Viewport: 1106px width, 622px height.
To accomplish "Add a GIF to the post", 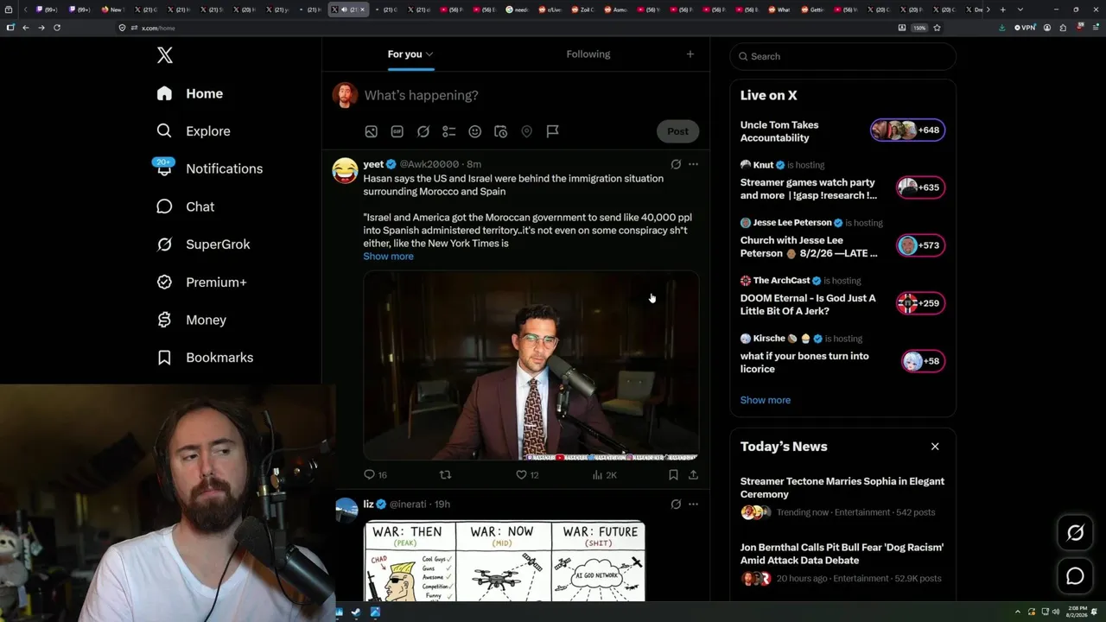I will (397, 131).
